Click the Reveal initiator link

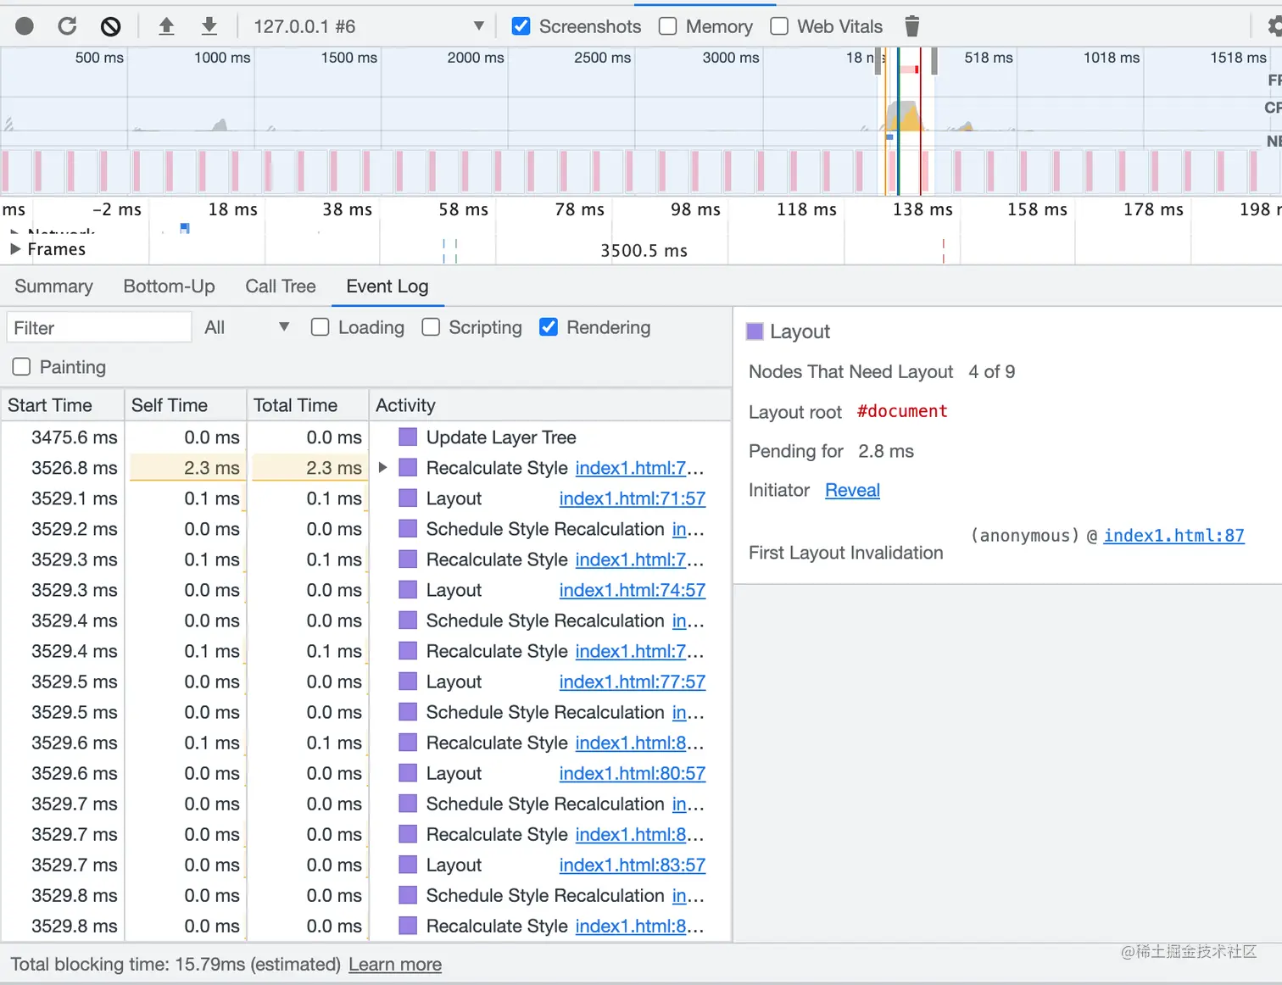click(x=852, y=490)
